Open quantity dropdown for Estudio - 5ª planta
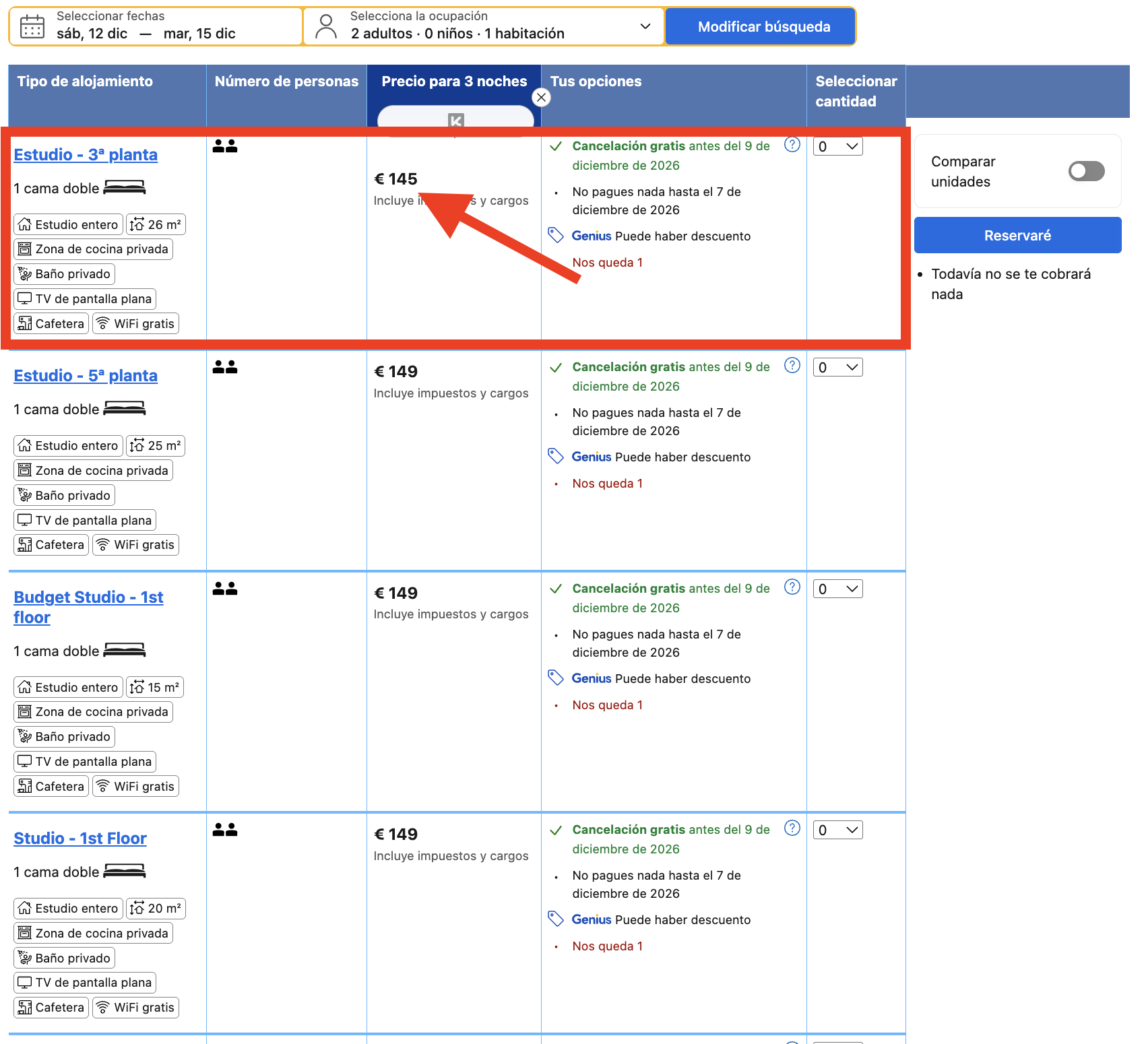Viewport: 1144px width, 1044px height. pyautogui.click(x=837, y=367)
